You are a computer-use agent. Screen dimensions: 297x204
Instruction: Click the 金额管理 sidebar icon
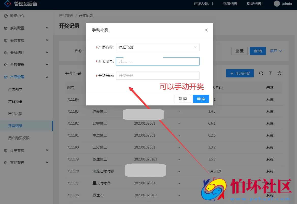tap(6, 64)
